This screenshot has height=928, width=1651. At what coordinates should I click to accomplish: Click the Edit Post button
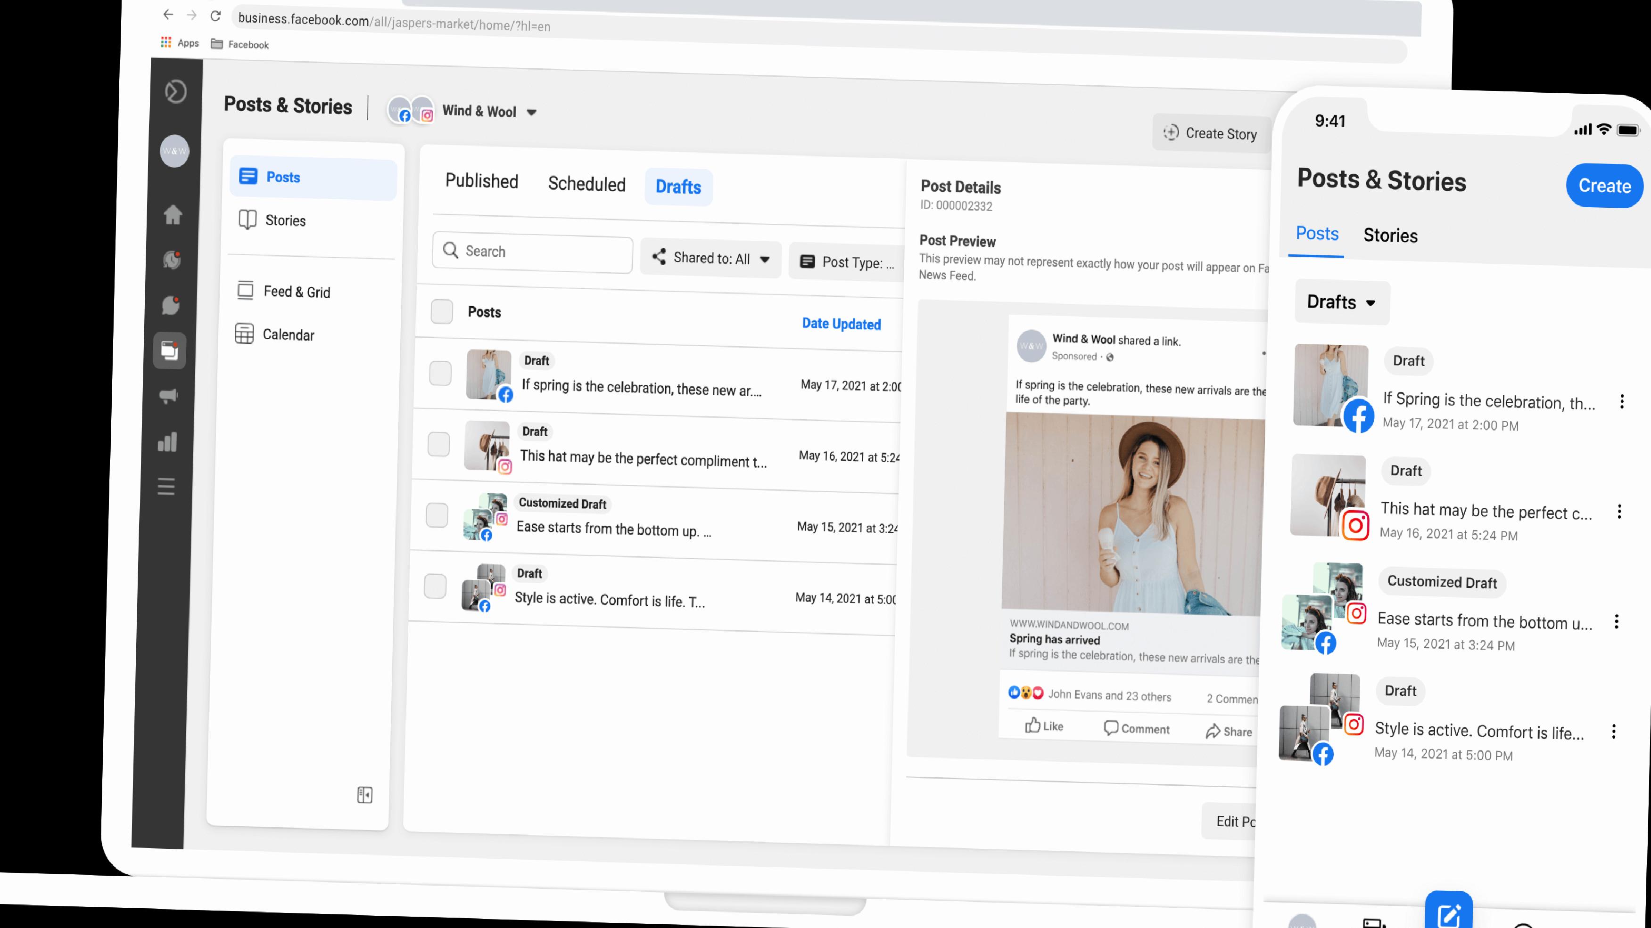click(1229, 821)
